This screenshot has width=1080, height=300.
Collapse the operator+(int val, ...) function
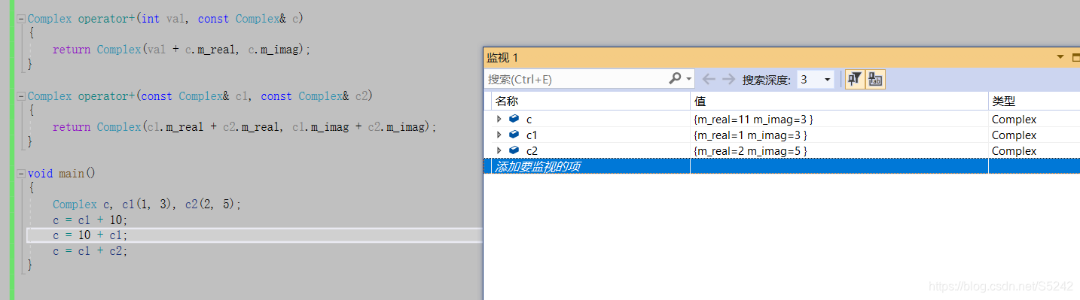pos(21,18)
